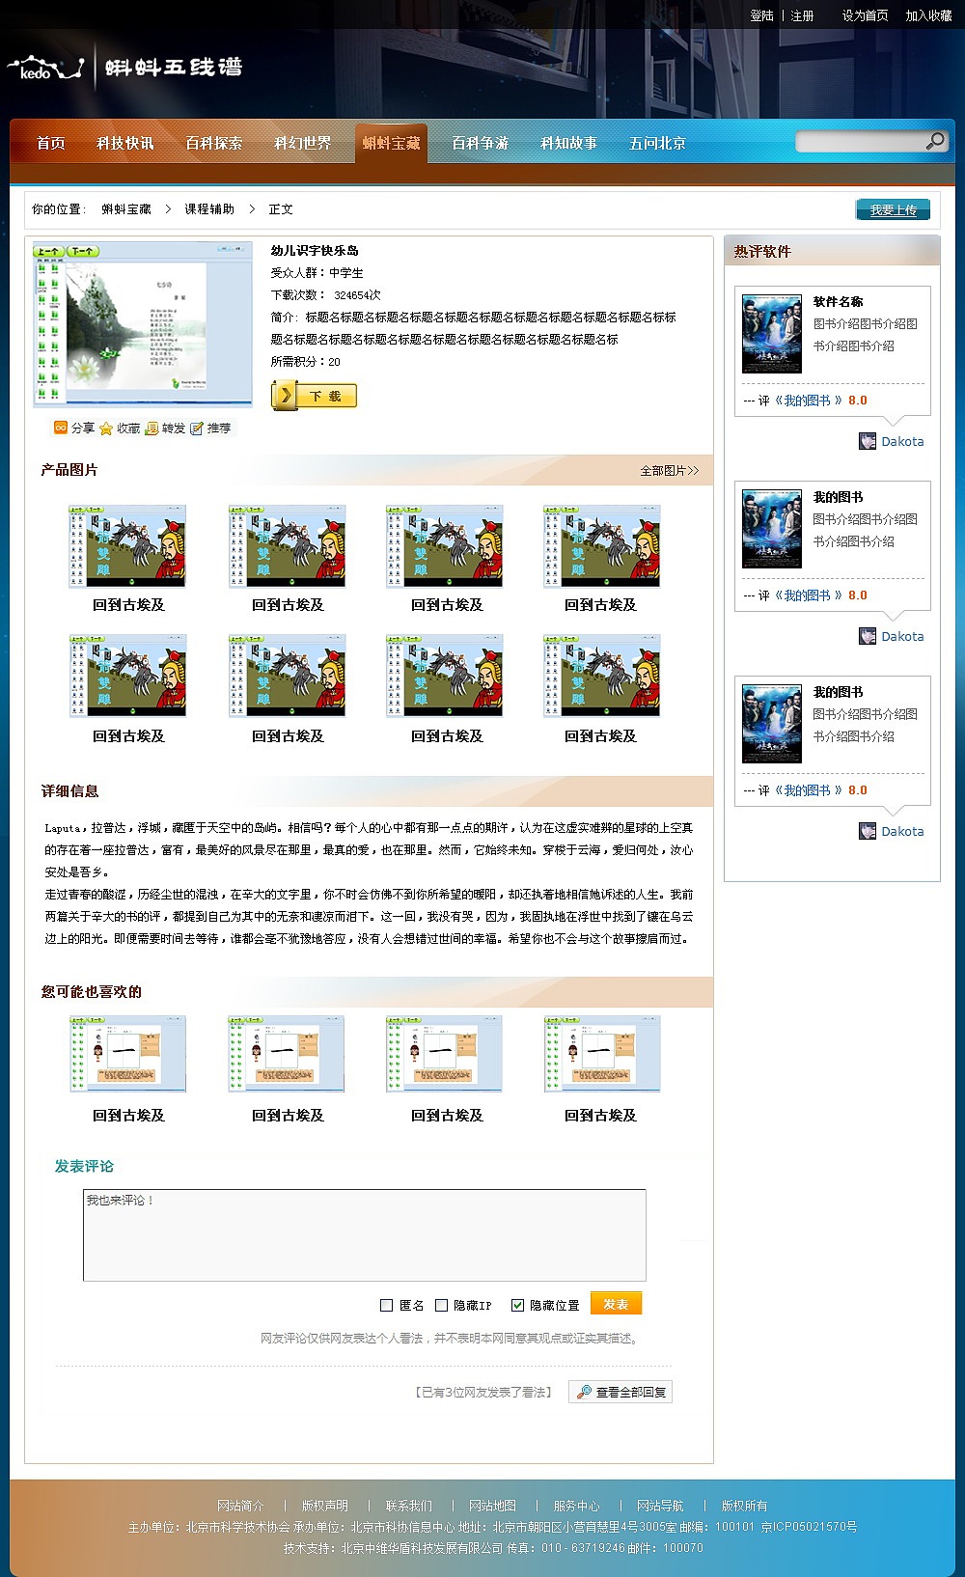The width and height of the screenshot is (965, 1577).
Task: Open the 软件名称 cover image in 热评软件
Action: pyautogui.click(x=772, y=334)
